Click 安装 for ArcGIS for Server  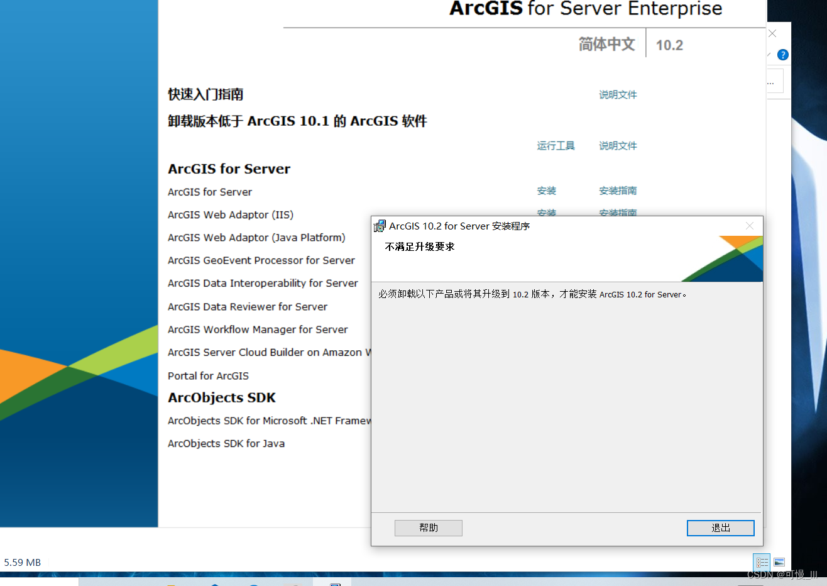tap(547, 191)
